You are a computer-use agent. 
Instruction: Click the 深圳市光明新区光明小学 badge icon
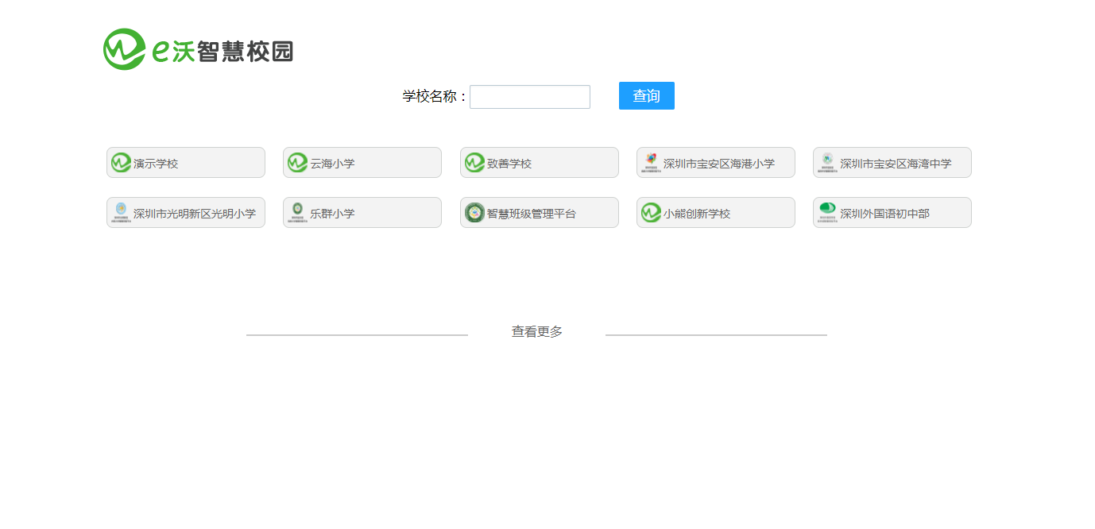click(121, 213)
